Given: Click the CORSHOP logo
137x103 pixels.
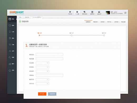Looking at the screenshot, I should pos(17,13).
